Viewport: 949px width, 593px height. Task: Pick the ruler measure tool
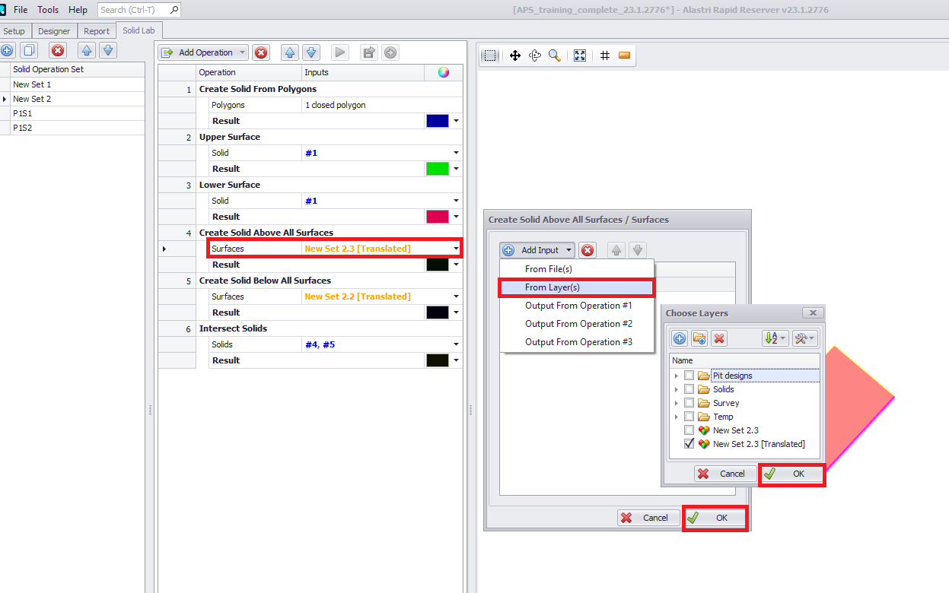click(x=625, y=55)
